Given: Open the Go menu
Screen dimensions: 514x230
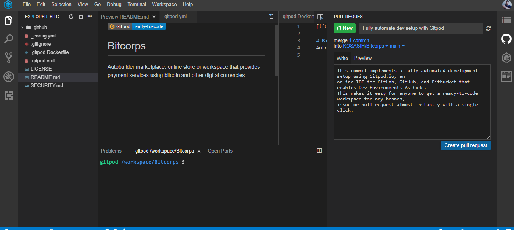Looking at the screenshot, I should point(97,5).
